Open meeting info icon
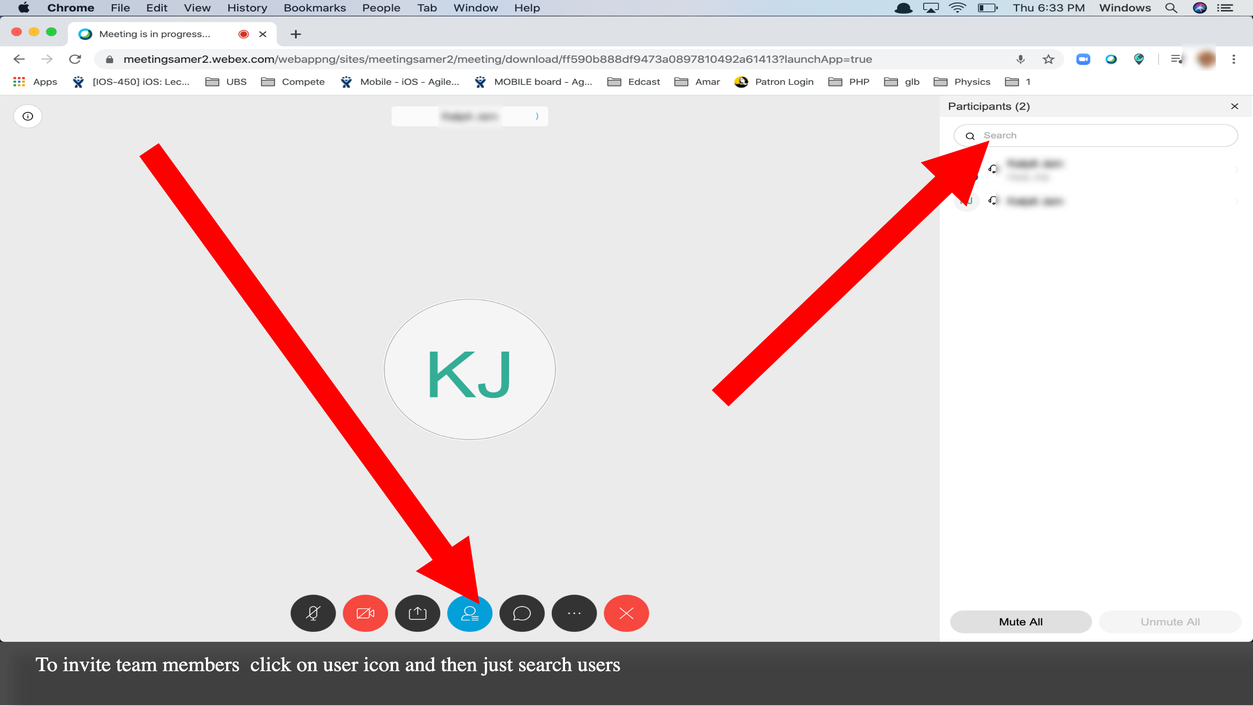Viewport: 1253px width, 706px height. click(x=28, y=116)
